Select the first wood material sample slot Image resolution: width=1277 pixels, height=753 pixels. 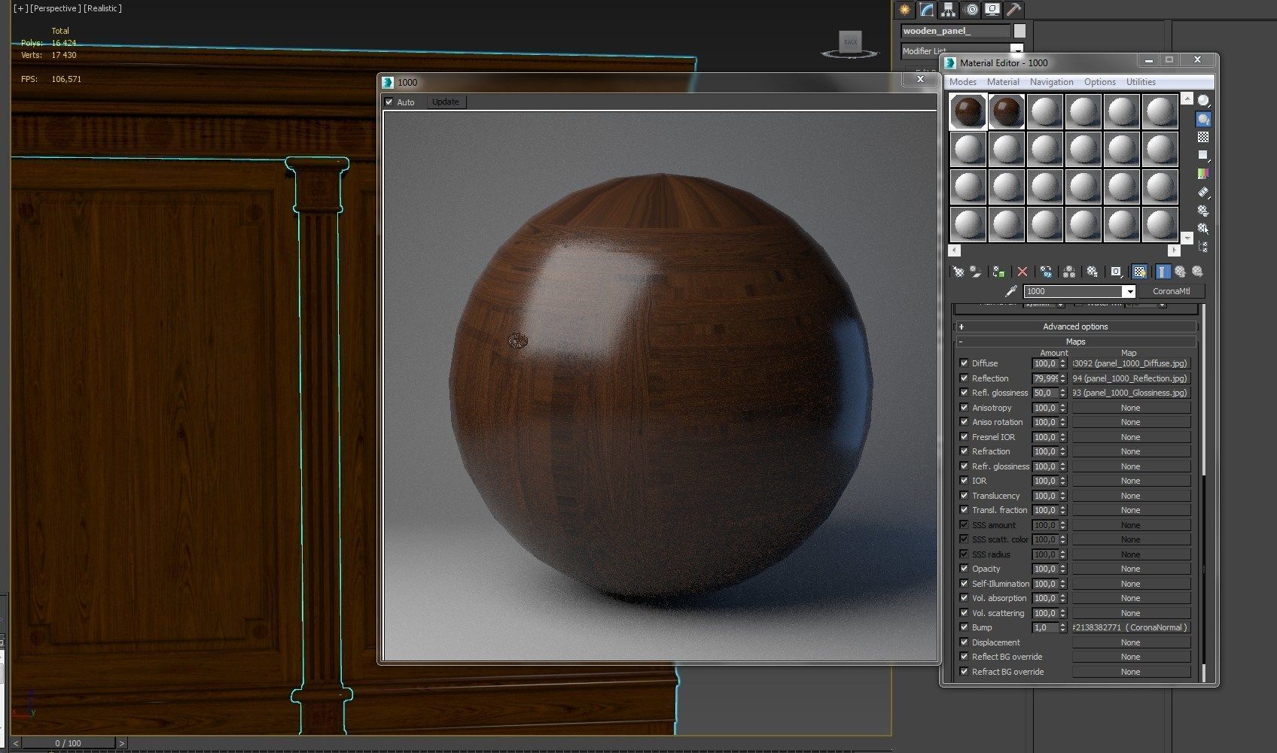(968, 111)
